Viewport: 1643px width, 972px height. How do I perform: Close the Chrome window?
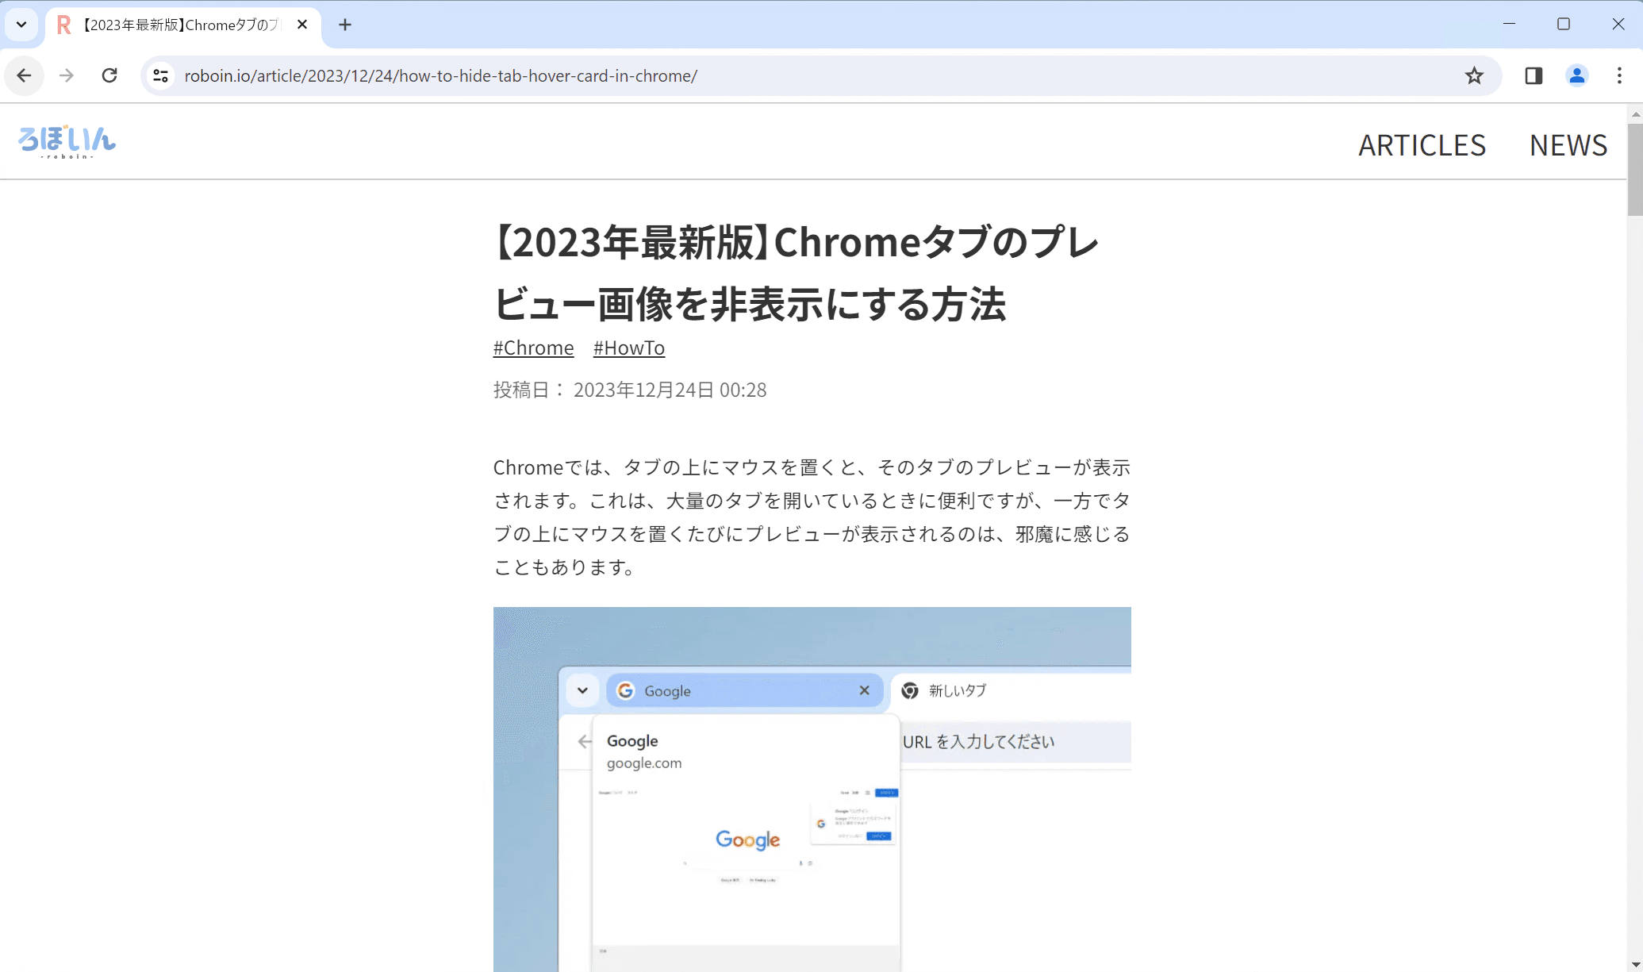coord(1618,24)
